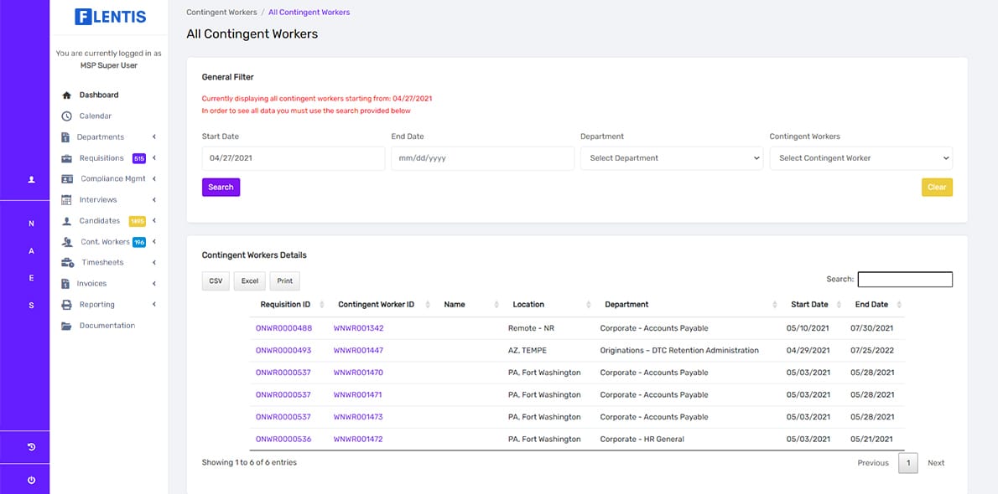
Task: Click the Contingent Workers breadcrumb
Action: (221, 12)
